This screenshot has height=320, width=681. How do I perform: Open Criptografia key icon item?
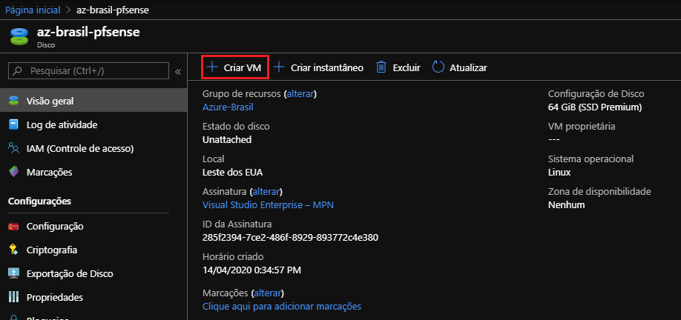pos(13,250)
